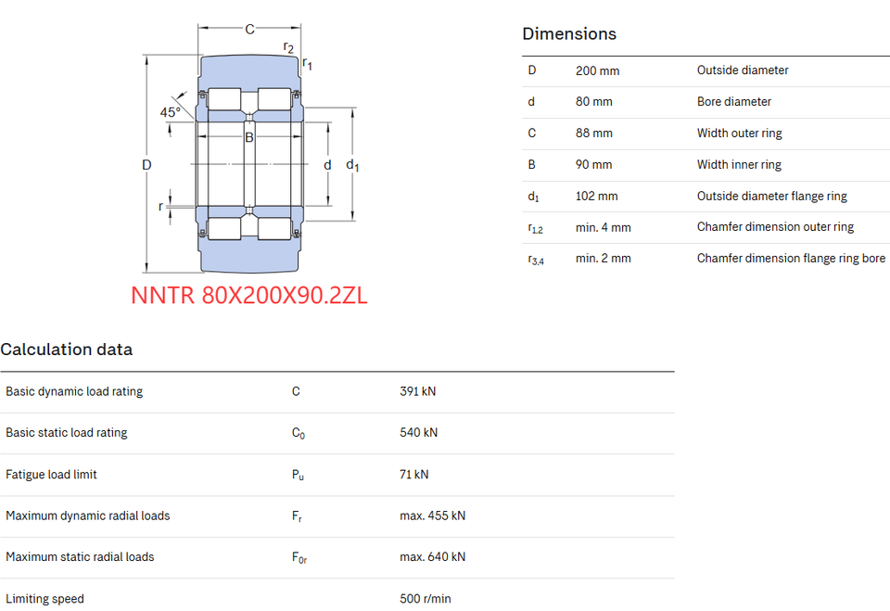Click the C0 symbol in Calculation data
Screen dimensions: 890x611
(298, 433)
